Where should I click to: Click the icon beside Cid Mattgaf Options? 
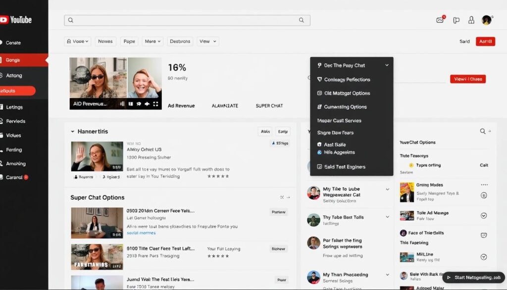tap(319, 93)
